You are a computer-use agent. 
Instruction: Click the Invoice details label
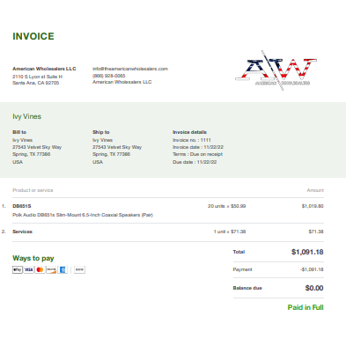coord(189,132)
